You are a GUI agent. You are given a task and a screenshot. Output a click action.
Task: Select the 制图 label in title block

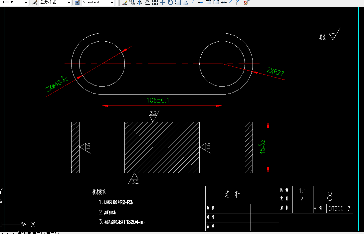(x=211, y=208)
